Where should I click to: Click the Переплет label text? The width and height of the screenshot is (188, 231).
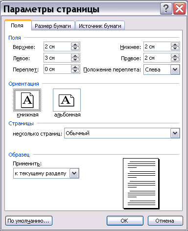(x=25, y=69)
